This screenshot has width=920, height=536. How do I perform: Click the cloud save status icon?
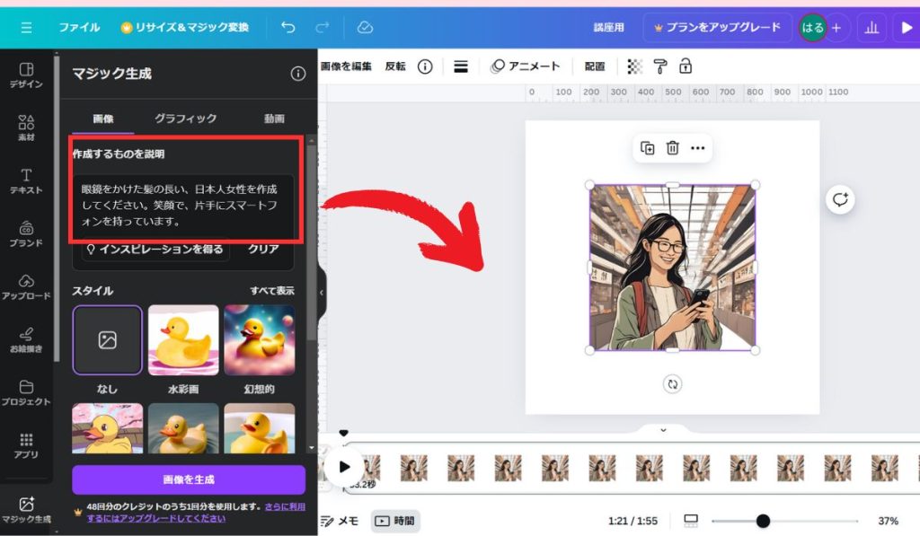coord(365,28)
